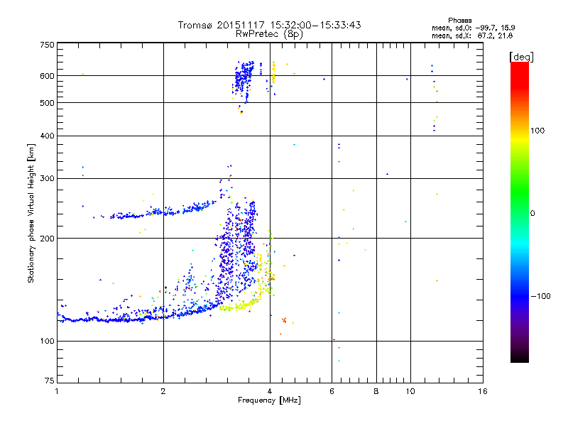The height and width of the screenshot is (426, 568).
Task: Click x-axis tick label '16'
Action: pyautogui.click(x=483, y=391)
